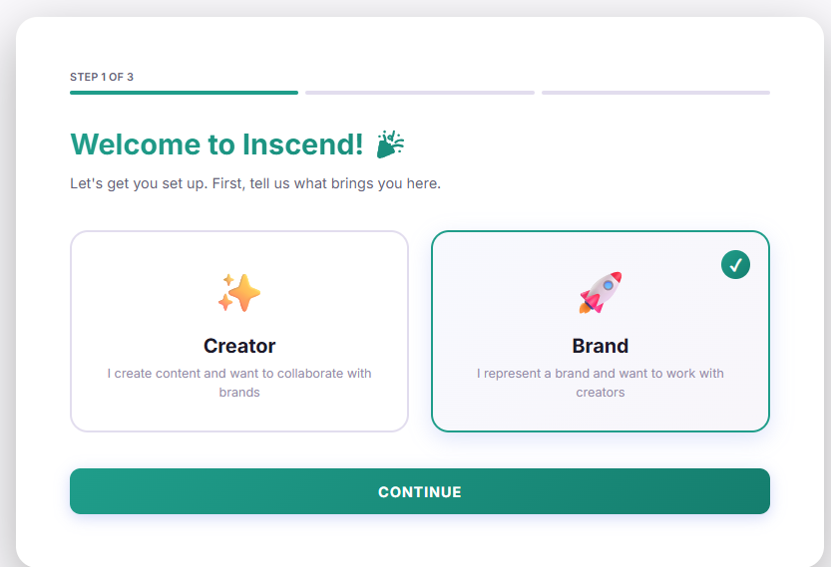Viewport: 831px width, 567px height.
Task: Click the "Brand" title text
Action: (600, 346)
